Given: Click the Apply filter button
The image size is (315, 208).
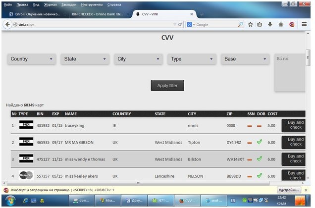Looking at the screenshot, I should [x=167, y=86].
